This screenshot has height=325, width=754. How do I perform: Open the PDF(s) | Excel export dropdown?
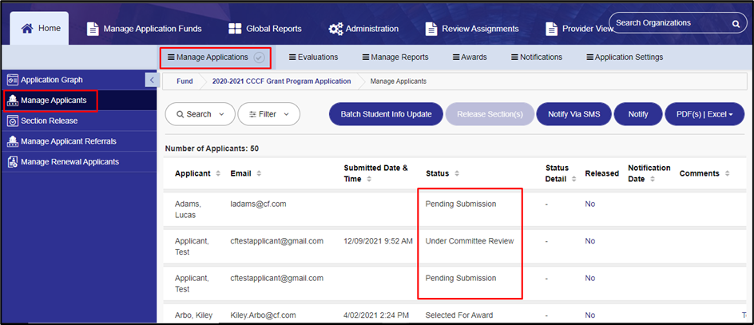(x=704, y=114)
